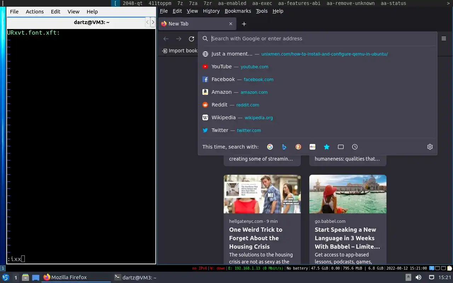
Task: Open Firefox File menu
Action: click(164, 11)
